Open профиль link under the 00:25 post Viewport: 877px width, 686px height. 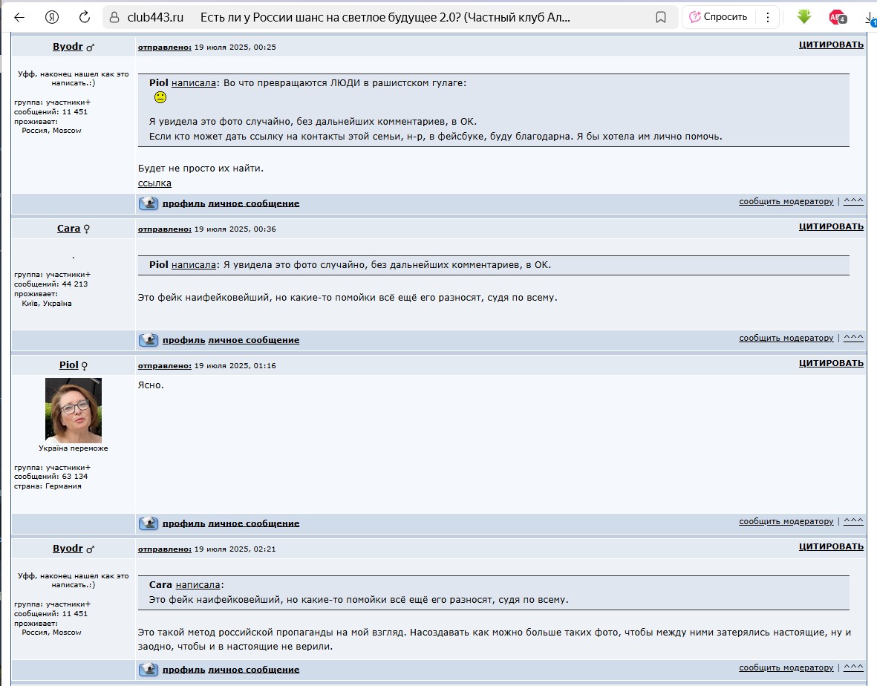pos(184,203)
